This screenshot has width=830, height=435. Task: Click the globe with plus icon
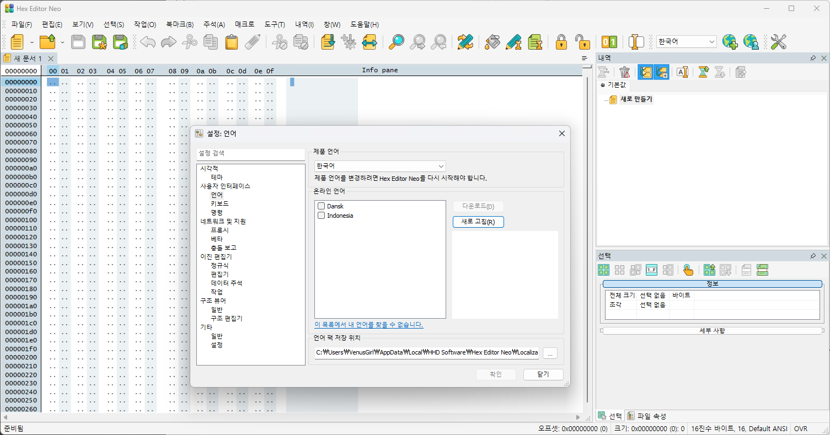730,42
